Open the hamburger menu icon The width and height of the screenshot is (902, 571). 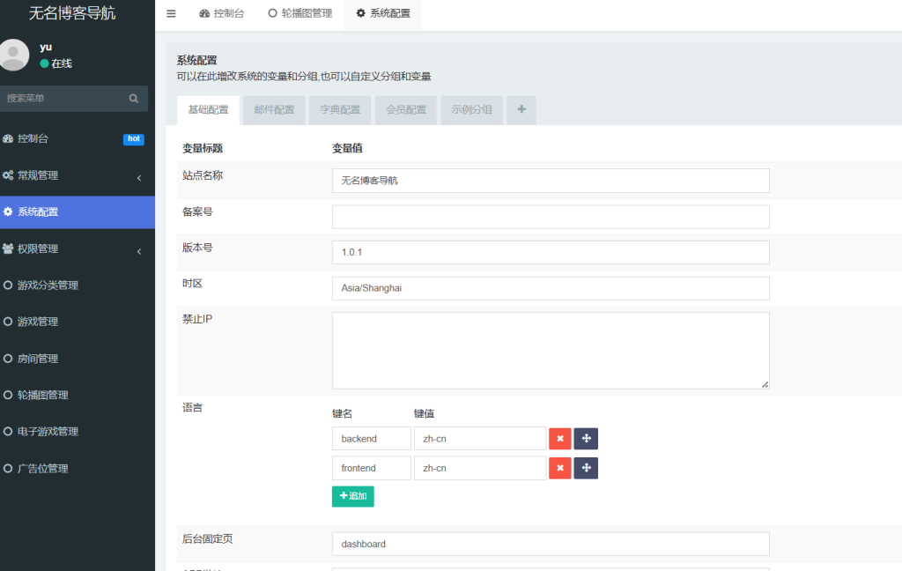click(170, 13)
